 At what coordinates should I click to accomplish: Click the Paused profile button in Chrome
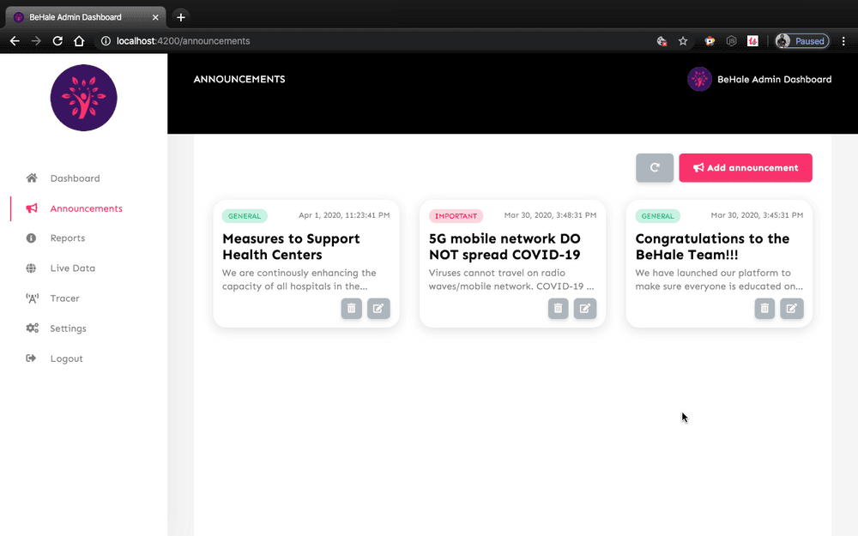point(802,40)
